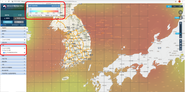185x92 pixels.
Task: Open settings gear for 위성표층관측(OSTIA) layer
Action: 25,52
